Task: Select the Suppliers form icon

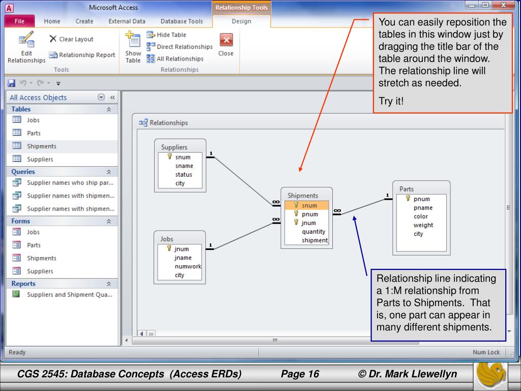Action: tap(17, 271)
